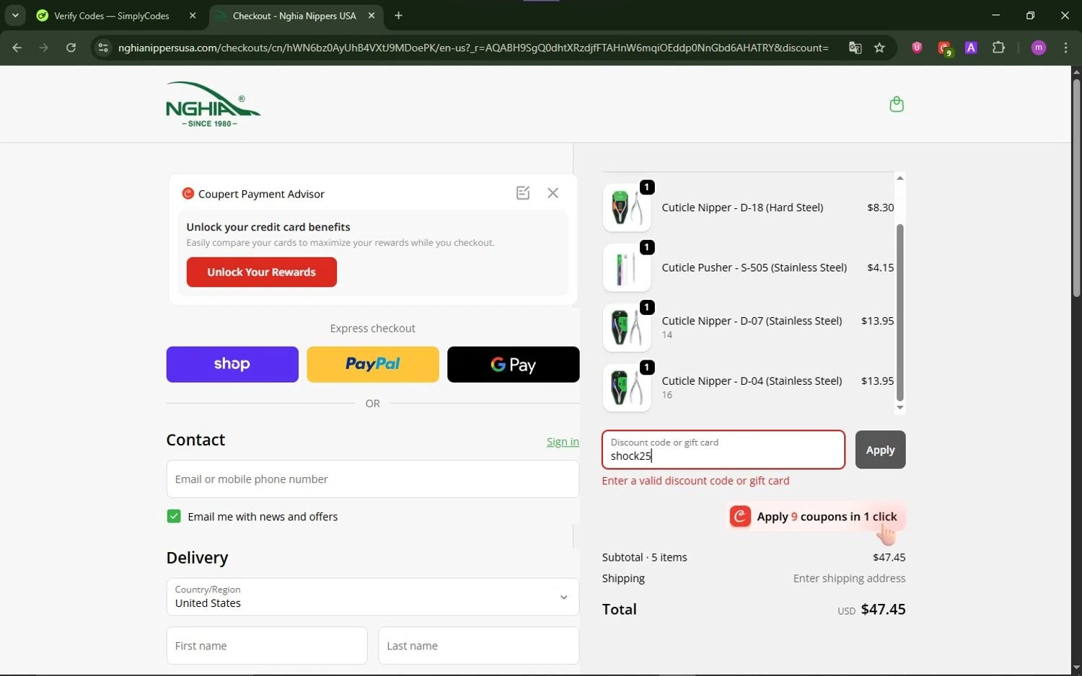Open Coupert Payment Advisor feedback edit icon
The height and width of the screenshot is (676, 1082).
click(523, 192)
